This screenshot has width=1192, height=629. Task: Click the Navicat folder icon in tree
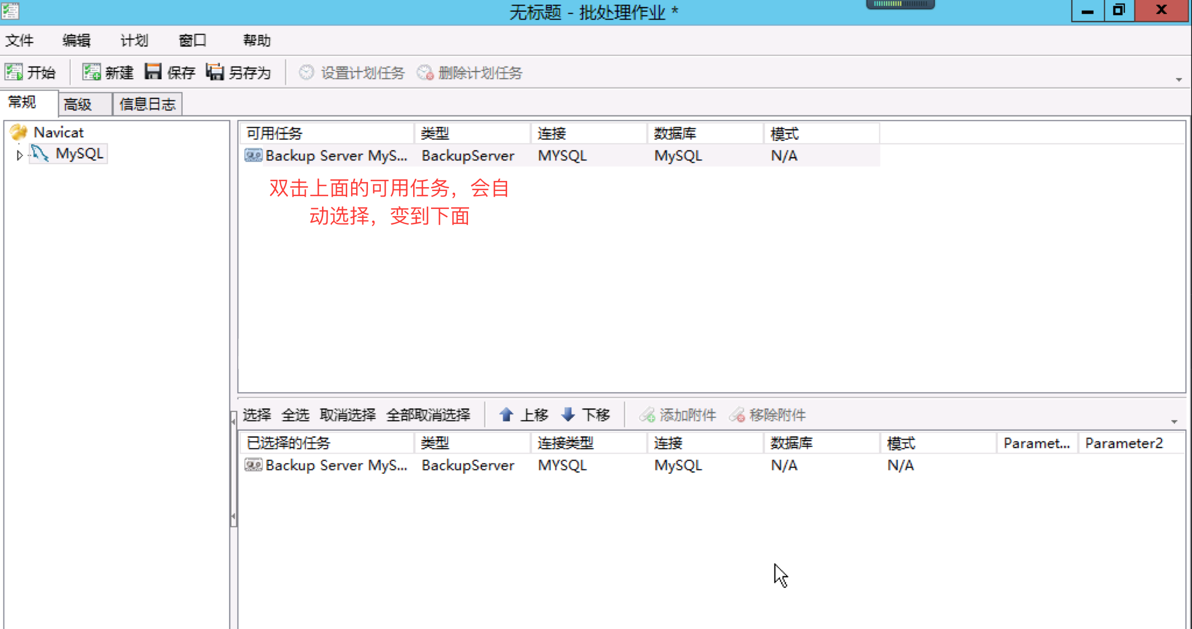[x=18, y=132]
